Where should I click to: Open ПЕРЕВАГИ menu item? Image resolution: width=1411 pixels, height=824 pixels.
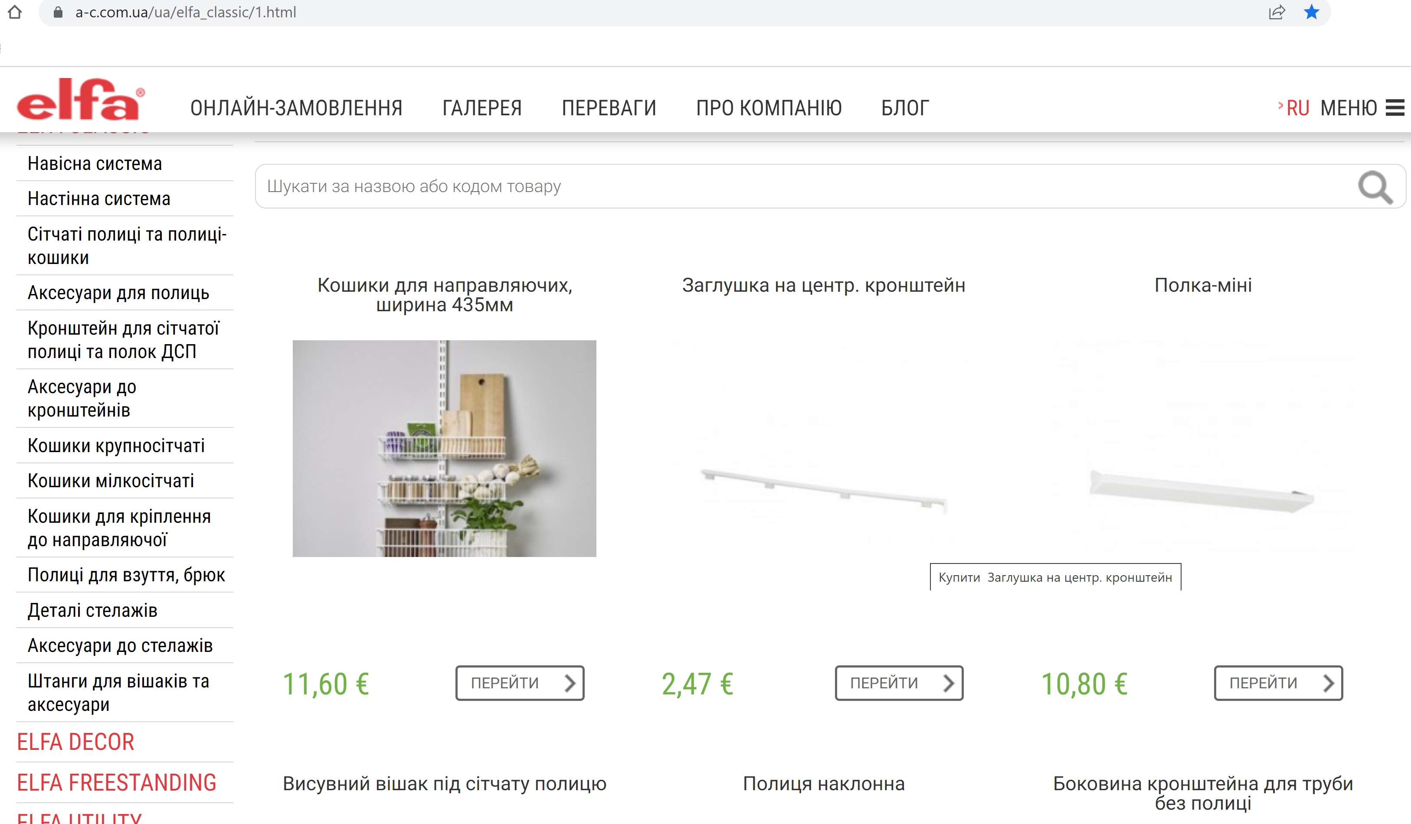coord(609,108)
